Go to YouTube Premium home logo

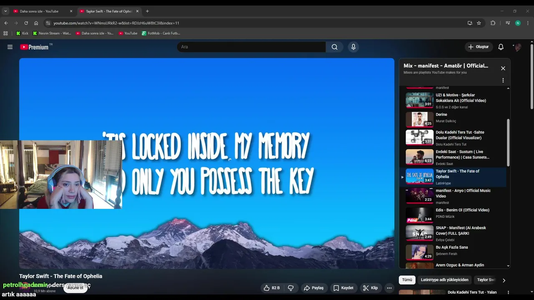click(34, 47)
